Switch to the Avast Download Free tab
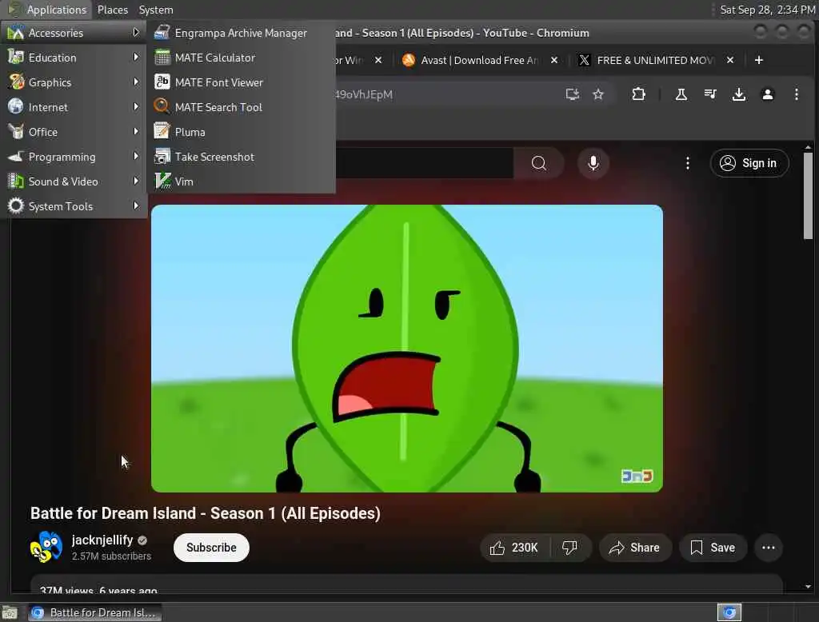The height and width of the screenshot is (622, 819). point(478,60)
